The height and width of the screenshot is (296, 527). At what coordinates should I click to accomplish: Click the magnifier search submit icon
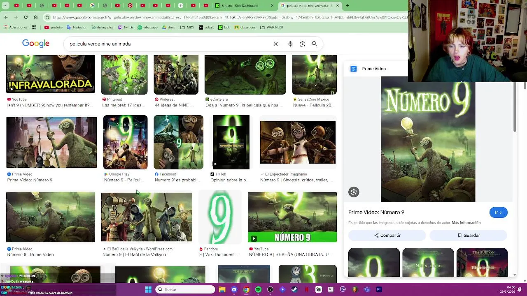pos(314,44)
